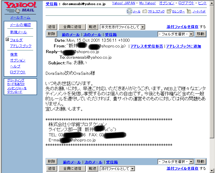Click scrollbar down arrow
Image resolution: width=215 pixels, height=173 pixels.
click(212, 170)
